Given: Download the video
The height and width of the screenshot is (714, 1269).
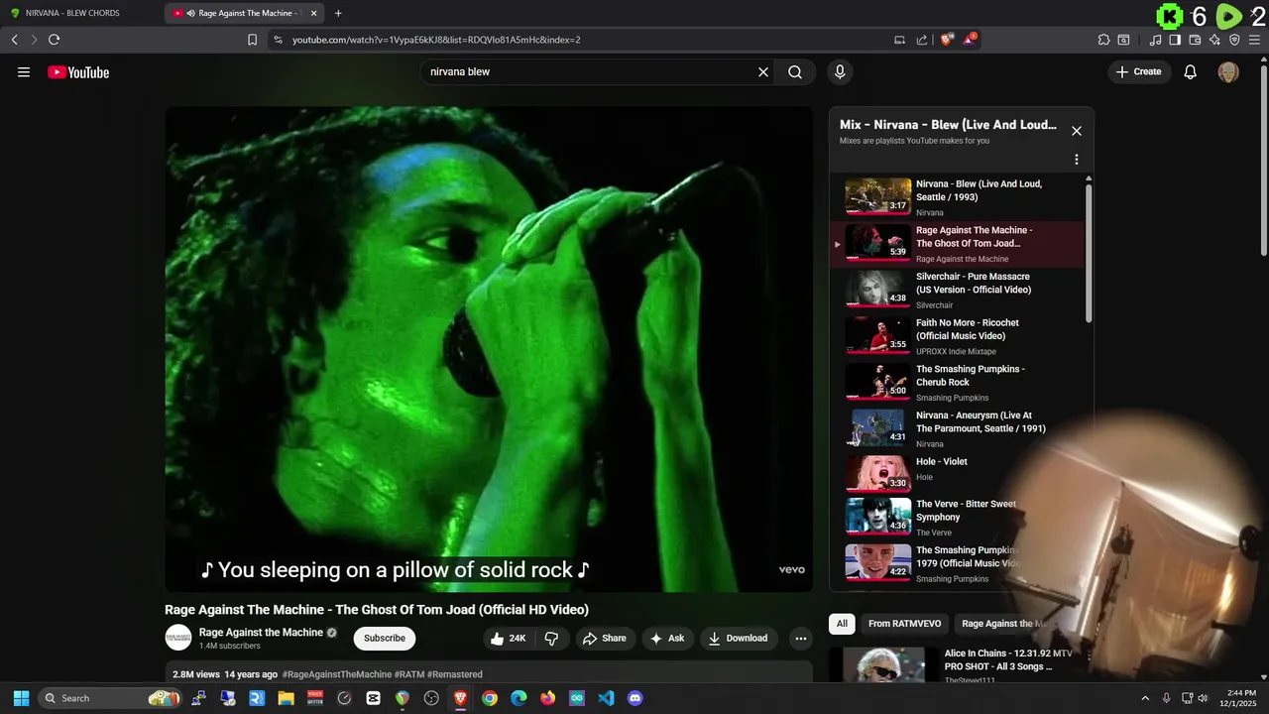Looking at the screenshot, I should 738,639.
